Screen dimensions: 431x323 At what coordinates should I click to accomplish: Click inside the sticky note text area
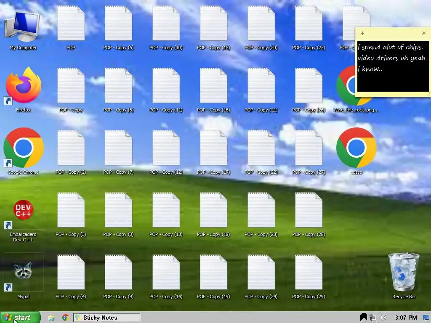(x=393, y=66)
